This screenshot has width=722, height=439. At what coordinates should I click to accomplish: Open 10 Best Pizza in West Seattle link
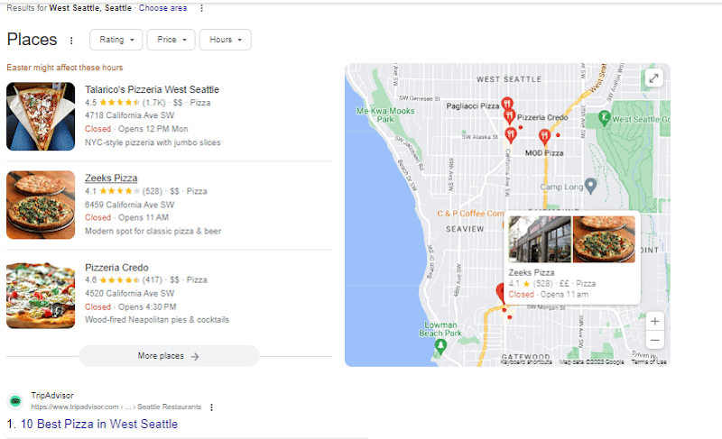(x=99, y=424)
